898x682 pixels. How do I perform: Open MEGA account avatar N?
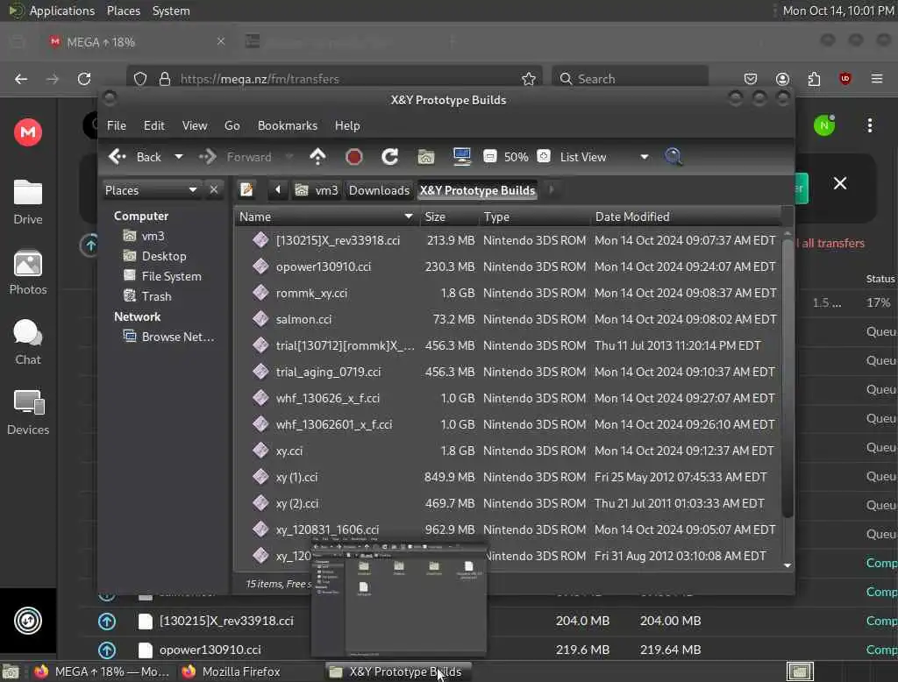[x=824, y=125]
